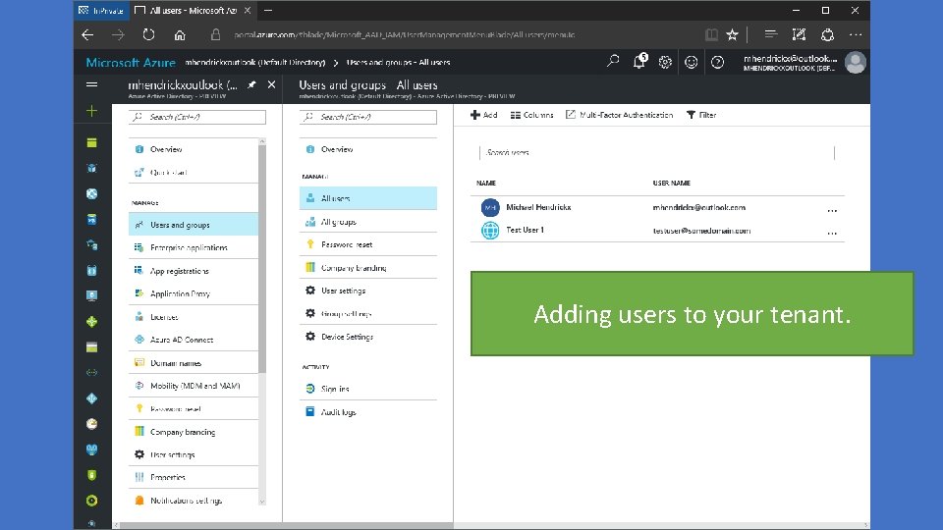This screenshot has height=530, width=943.
Task: Open Group settings
Action: click(368, 314)
